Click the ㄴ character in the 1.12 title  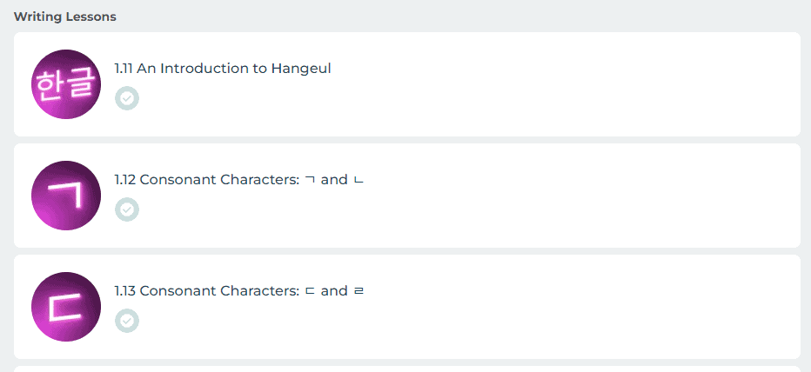click(x=359, y=180)
